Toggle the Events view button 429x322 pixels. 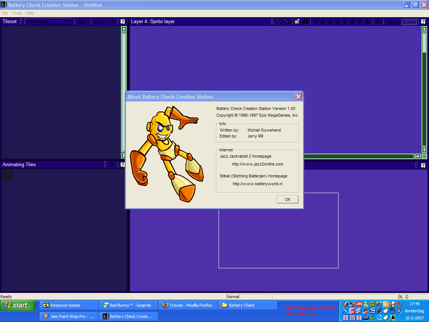point(409,22)
